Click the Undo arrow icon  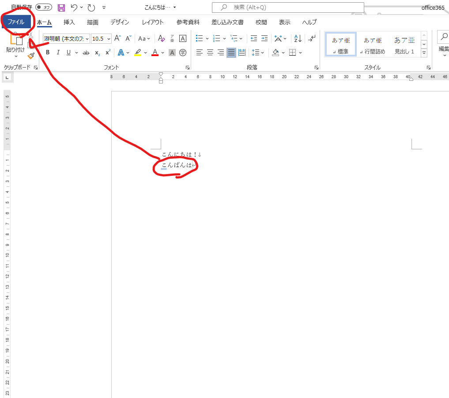click(x=74, y=8)
